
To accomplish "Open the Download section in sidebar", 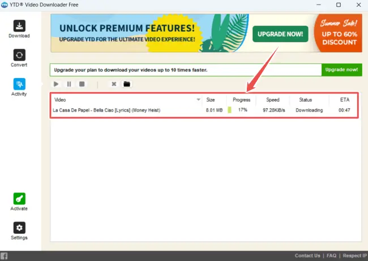I will 19,29.
